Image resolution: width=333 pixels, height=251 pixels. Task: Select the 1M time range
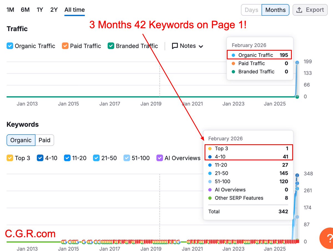tap(10, 10)
